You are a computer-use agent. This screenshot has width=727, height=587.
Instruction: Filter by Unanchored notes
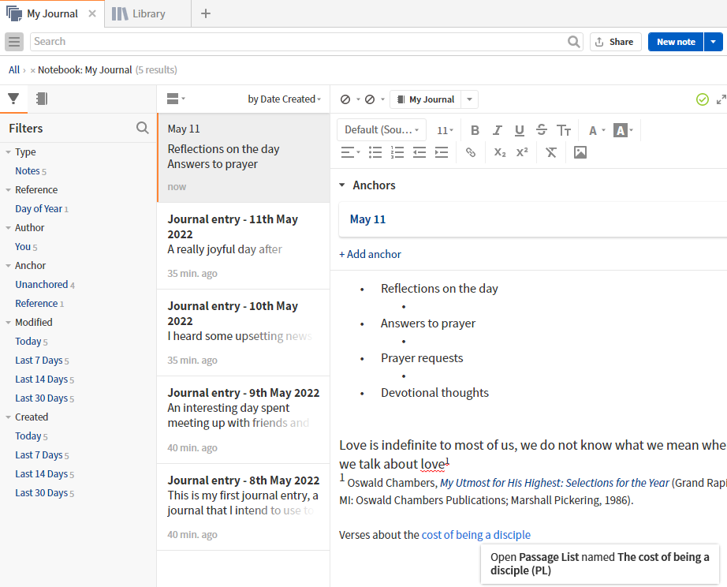pos(42,285)
